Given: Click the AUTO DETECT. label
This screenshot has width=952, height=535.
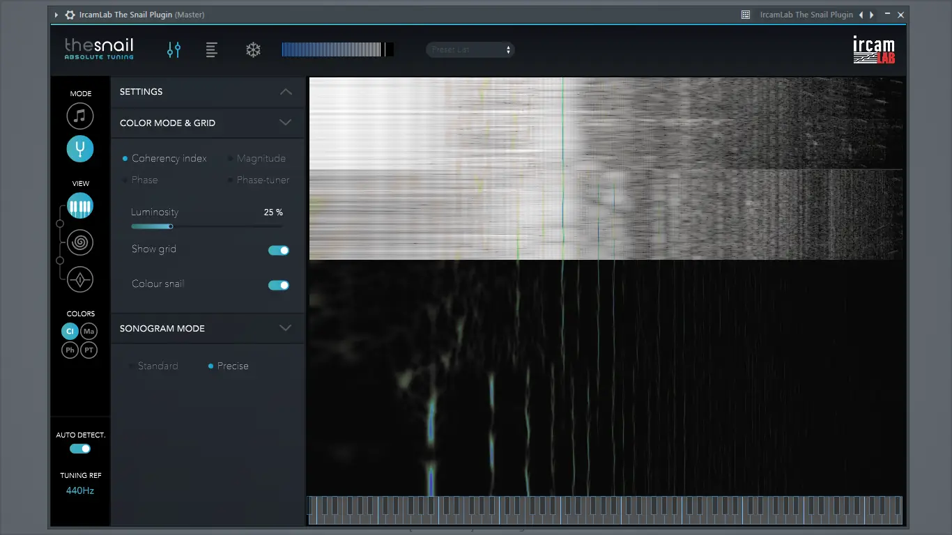Looking at the screenshot, I should 81,435.
